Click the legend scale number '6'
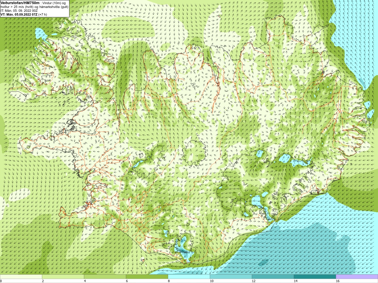The width and height of the screenshot is (378, 283). point(127,281)
